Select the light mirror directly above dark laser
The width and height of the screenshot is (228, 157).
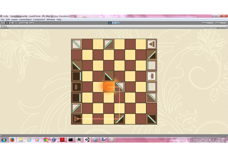(77, 108)
